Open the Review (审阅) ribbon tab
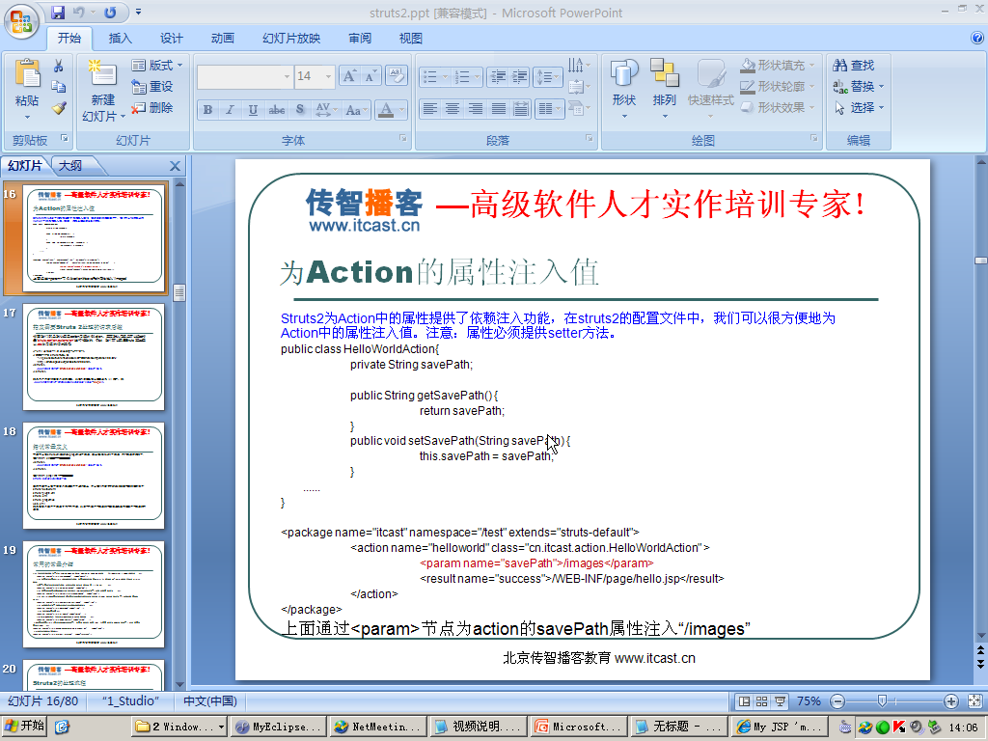Image resolution: width=988 pixels, height=741 pixels. (x=360, y=39)
